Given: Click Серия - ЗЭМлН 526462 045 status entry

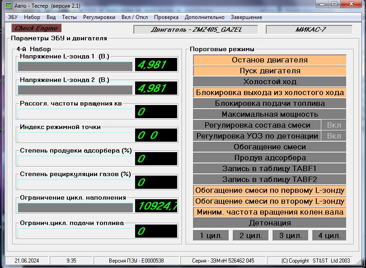Looking at the screenshot, I should coord(223,260).
